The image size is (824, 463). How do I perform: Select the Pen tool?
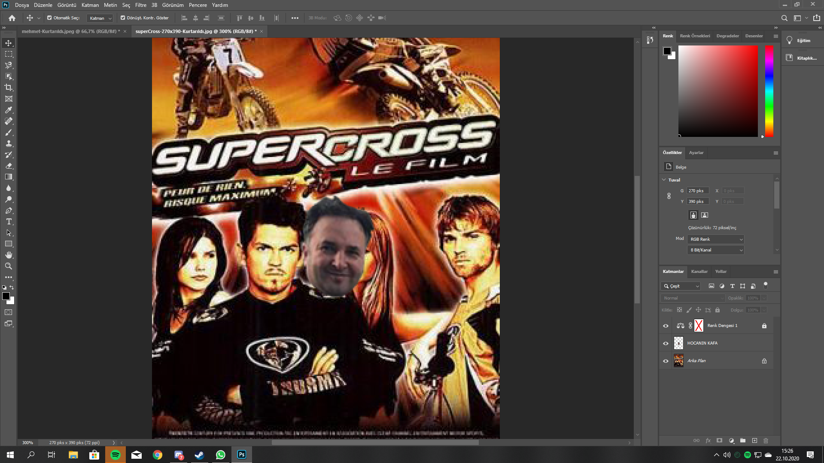(x=9, y=210)
